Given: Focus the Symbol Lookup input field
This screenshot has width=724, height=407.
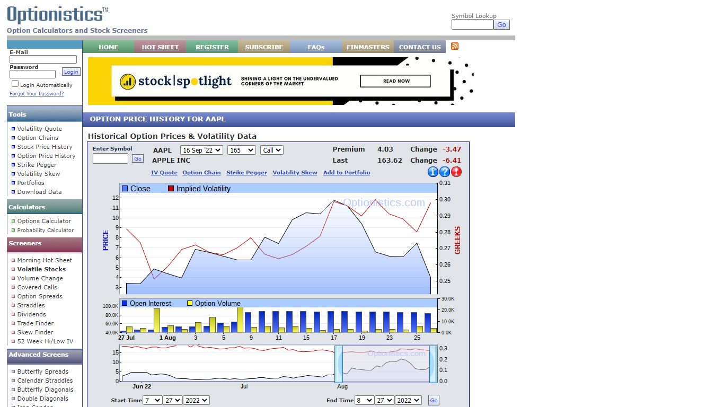Looking at the screenshot, I should coord(472,24).
